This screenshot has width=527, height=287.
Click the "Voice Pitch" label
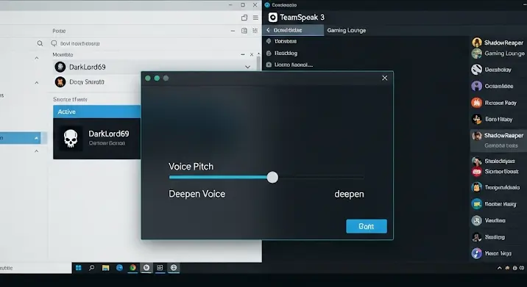191,167
